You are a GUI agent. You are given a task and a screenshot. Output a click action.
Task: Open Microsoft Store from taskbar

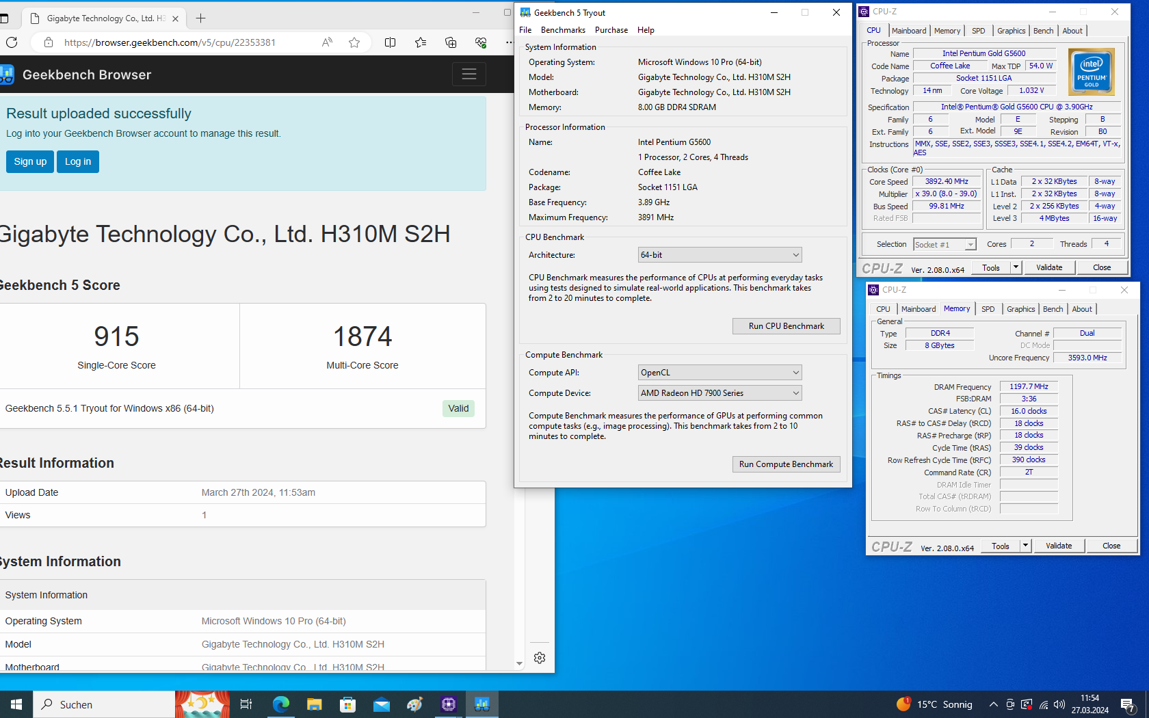[347, 704]
